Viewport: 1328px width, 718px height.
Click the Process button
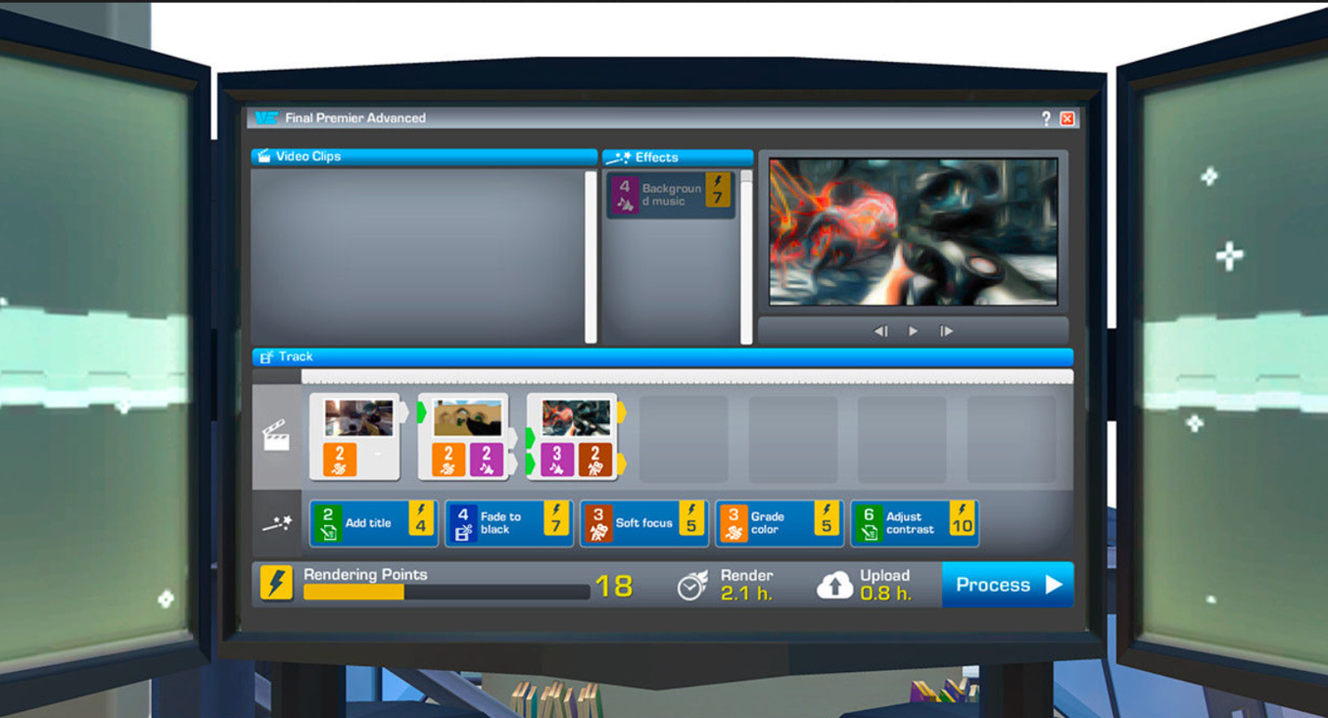(x=1008, y=585)
